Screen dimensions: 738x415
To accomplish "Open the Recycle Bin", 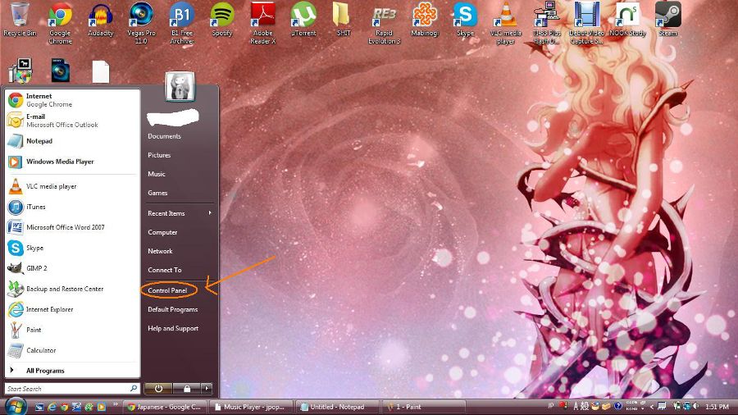I will (x=19, y=16).
